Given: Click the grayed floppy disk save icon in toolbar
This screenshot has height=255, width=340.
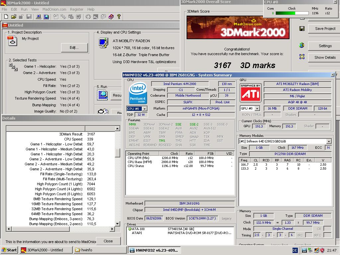Looking at the screenshot, I should [x=29, y=17].
